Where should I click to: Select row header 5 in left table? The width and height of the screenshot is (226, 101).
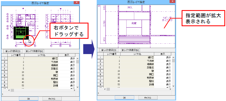(4, 72)
